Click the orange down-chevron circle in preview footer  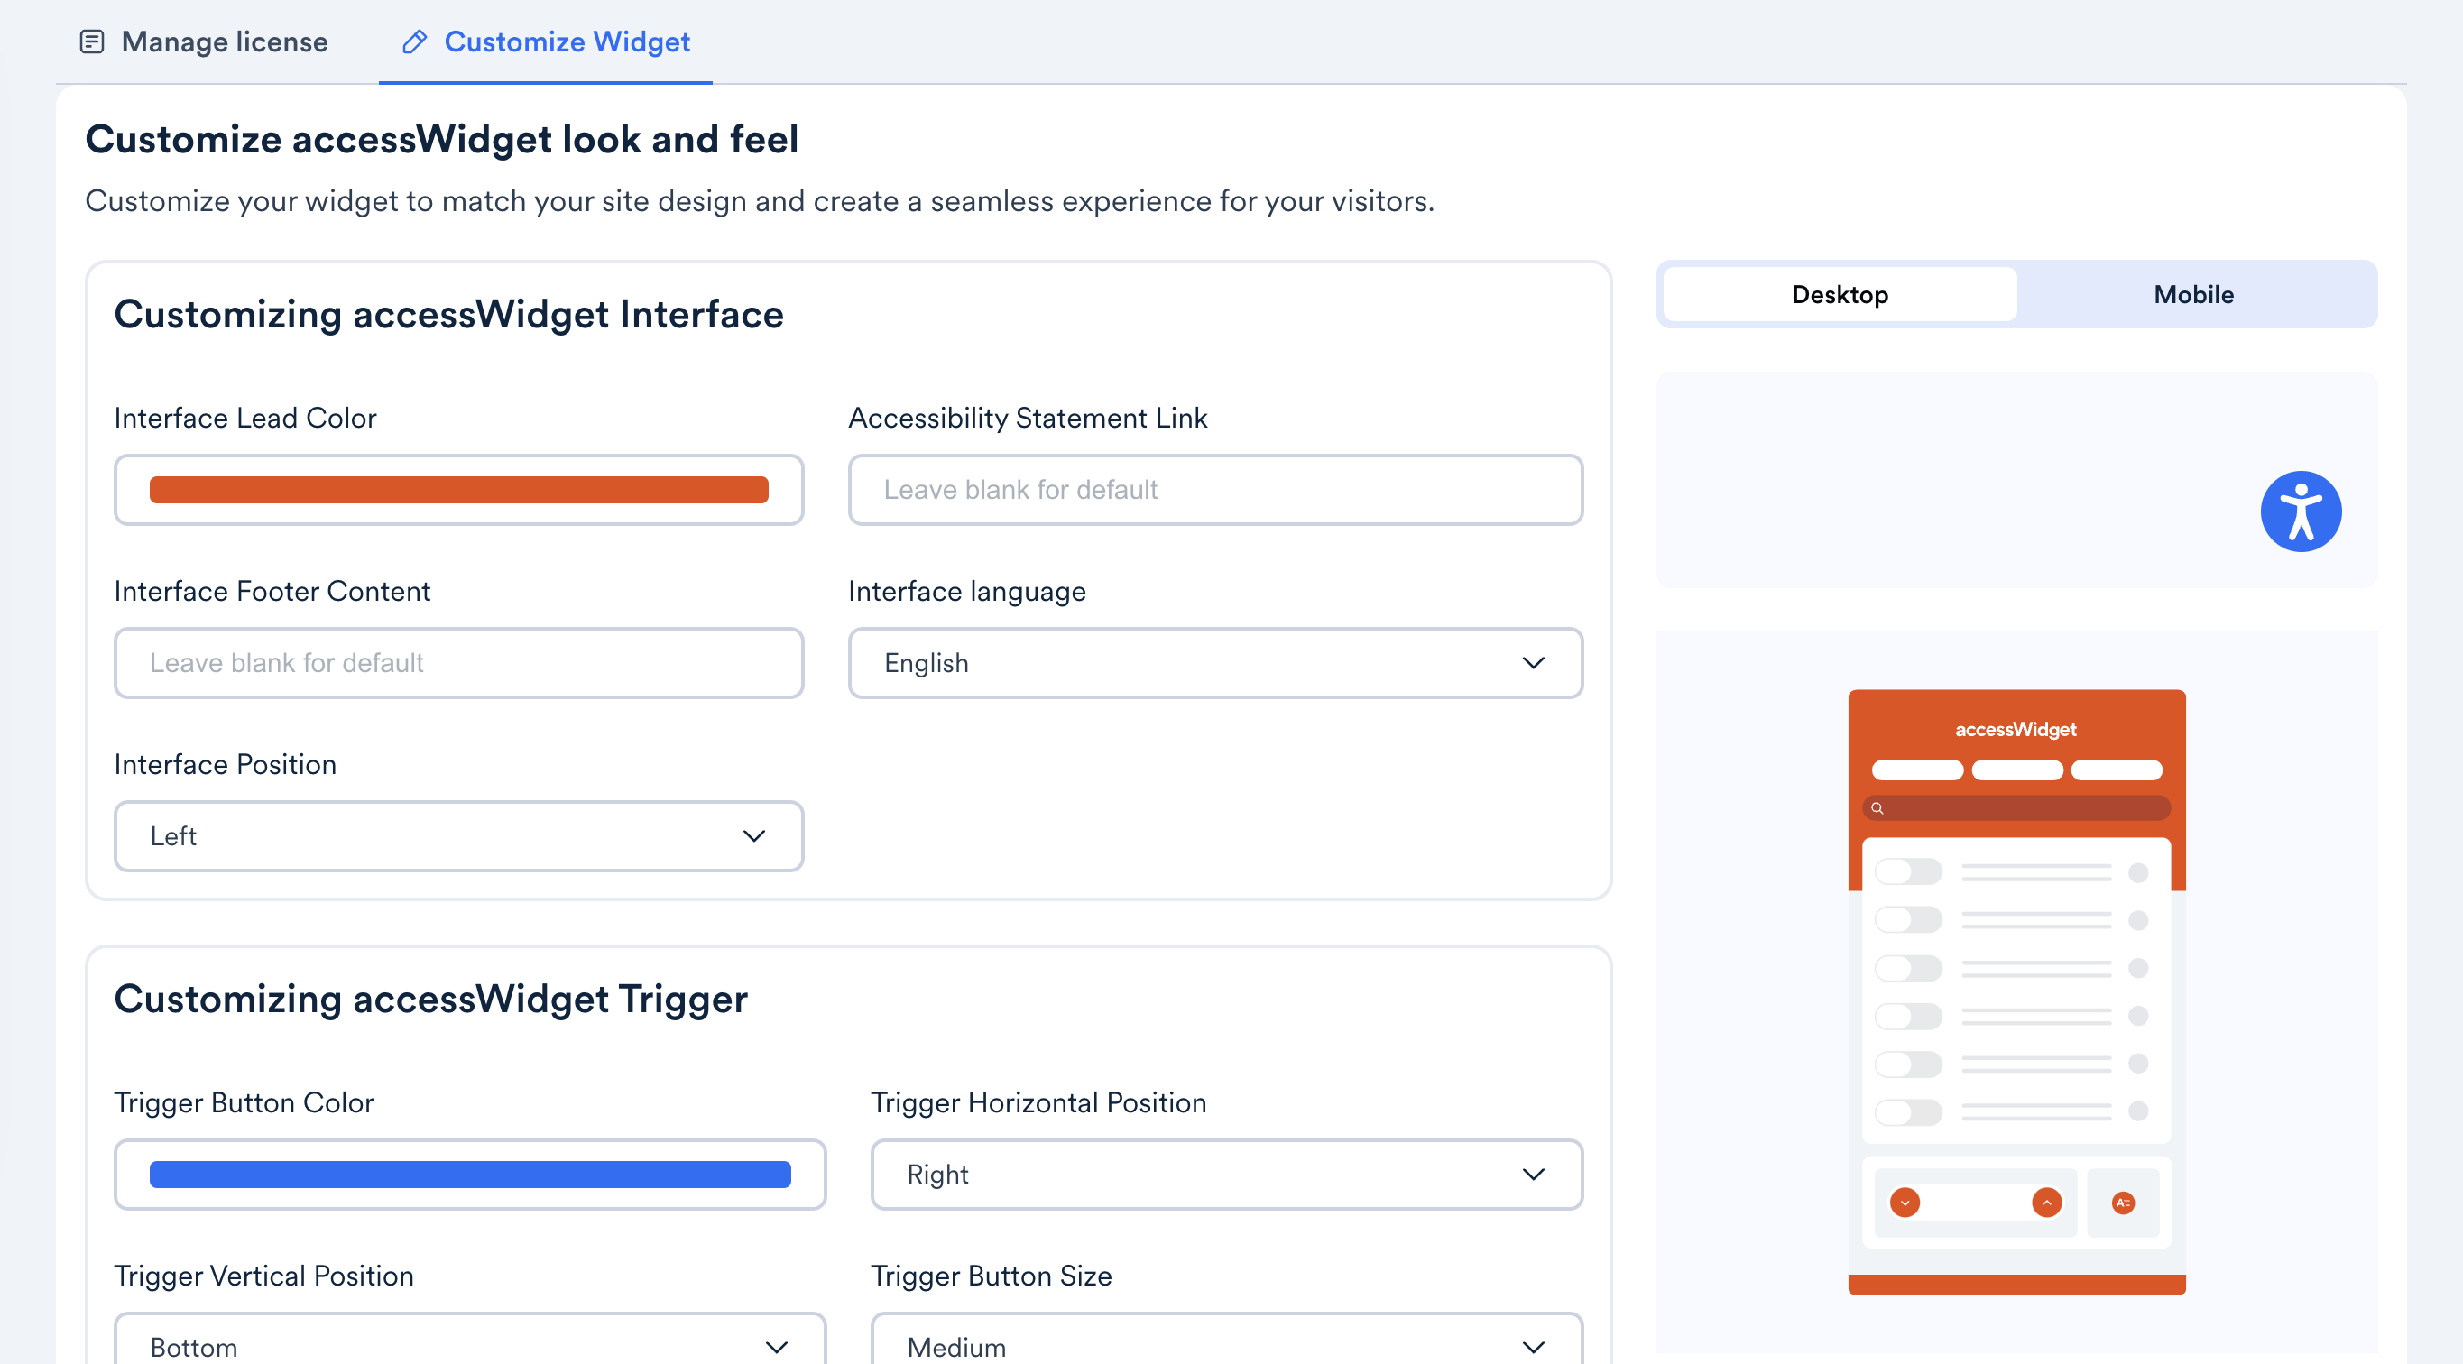(1904, 1203)
